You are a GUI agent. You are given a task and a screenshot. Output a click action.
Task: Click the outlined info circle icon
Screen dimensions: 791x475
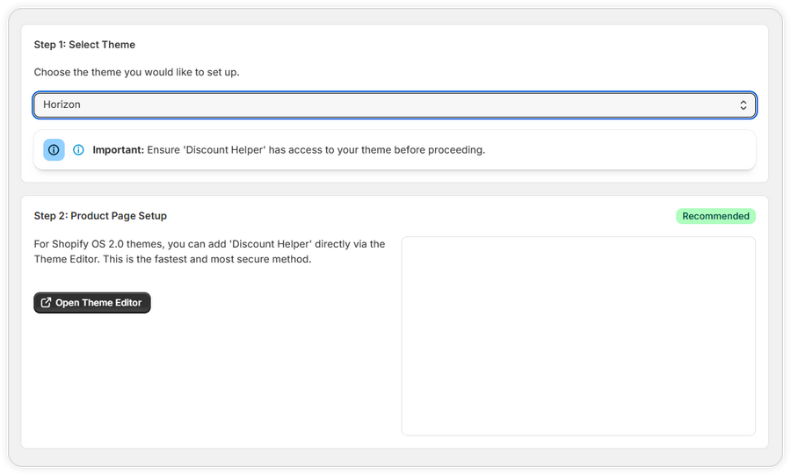coord(78,149)
